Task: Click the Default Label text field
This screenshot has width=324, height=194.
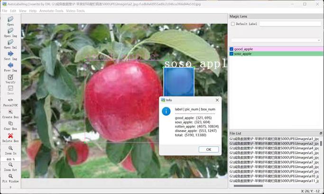Action: click(x=290, y=24)
